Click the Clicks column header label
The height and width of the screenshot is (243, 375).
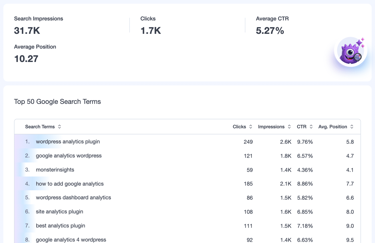[x=239, y=127]
